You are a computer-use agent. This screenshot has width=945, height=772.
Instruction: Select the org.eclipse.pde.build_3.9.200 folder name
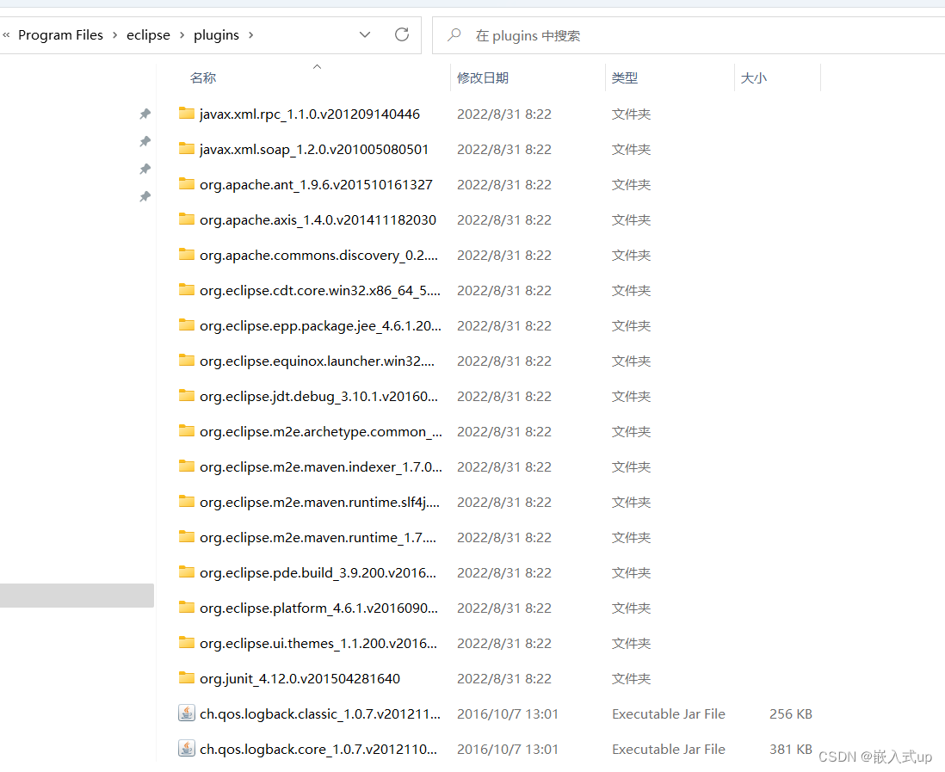[x=318, y=572]
